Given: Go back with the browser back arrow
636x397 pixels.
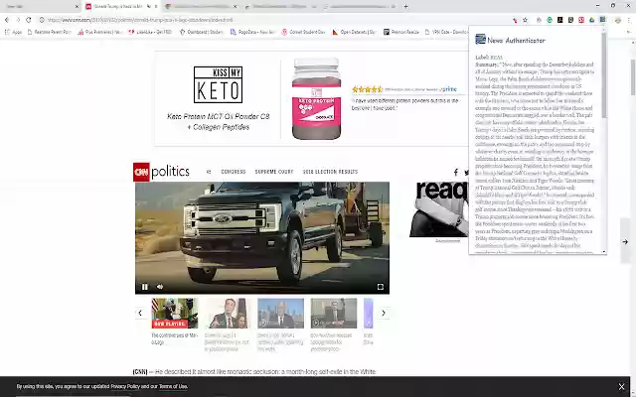Looking at the screenshot, I should coord(7,20).
